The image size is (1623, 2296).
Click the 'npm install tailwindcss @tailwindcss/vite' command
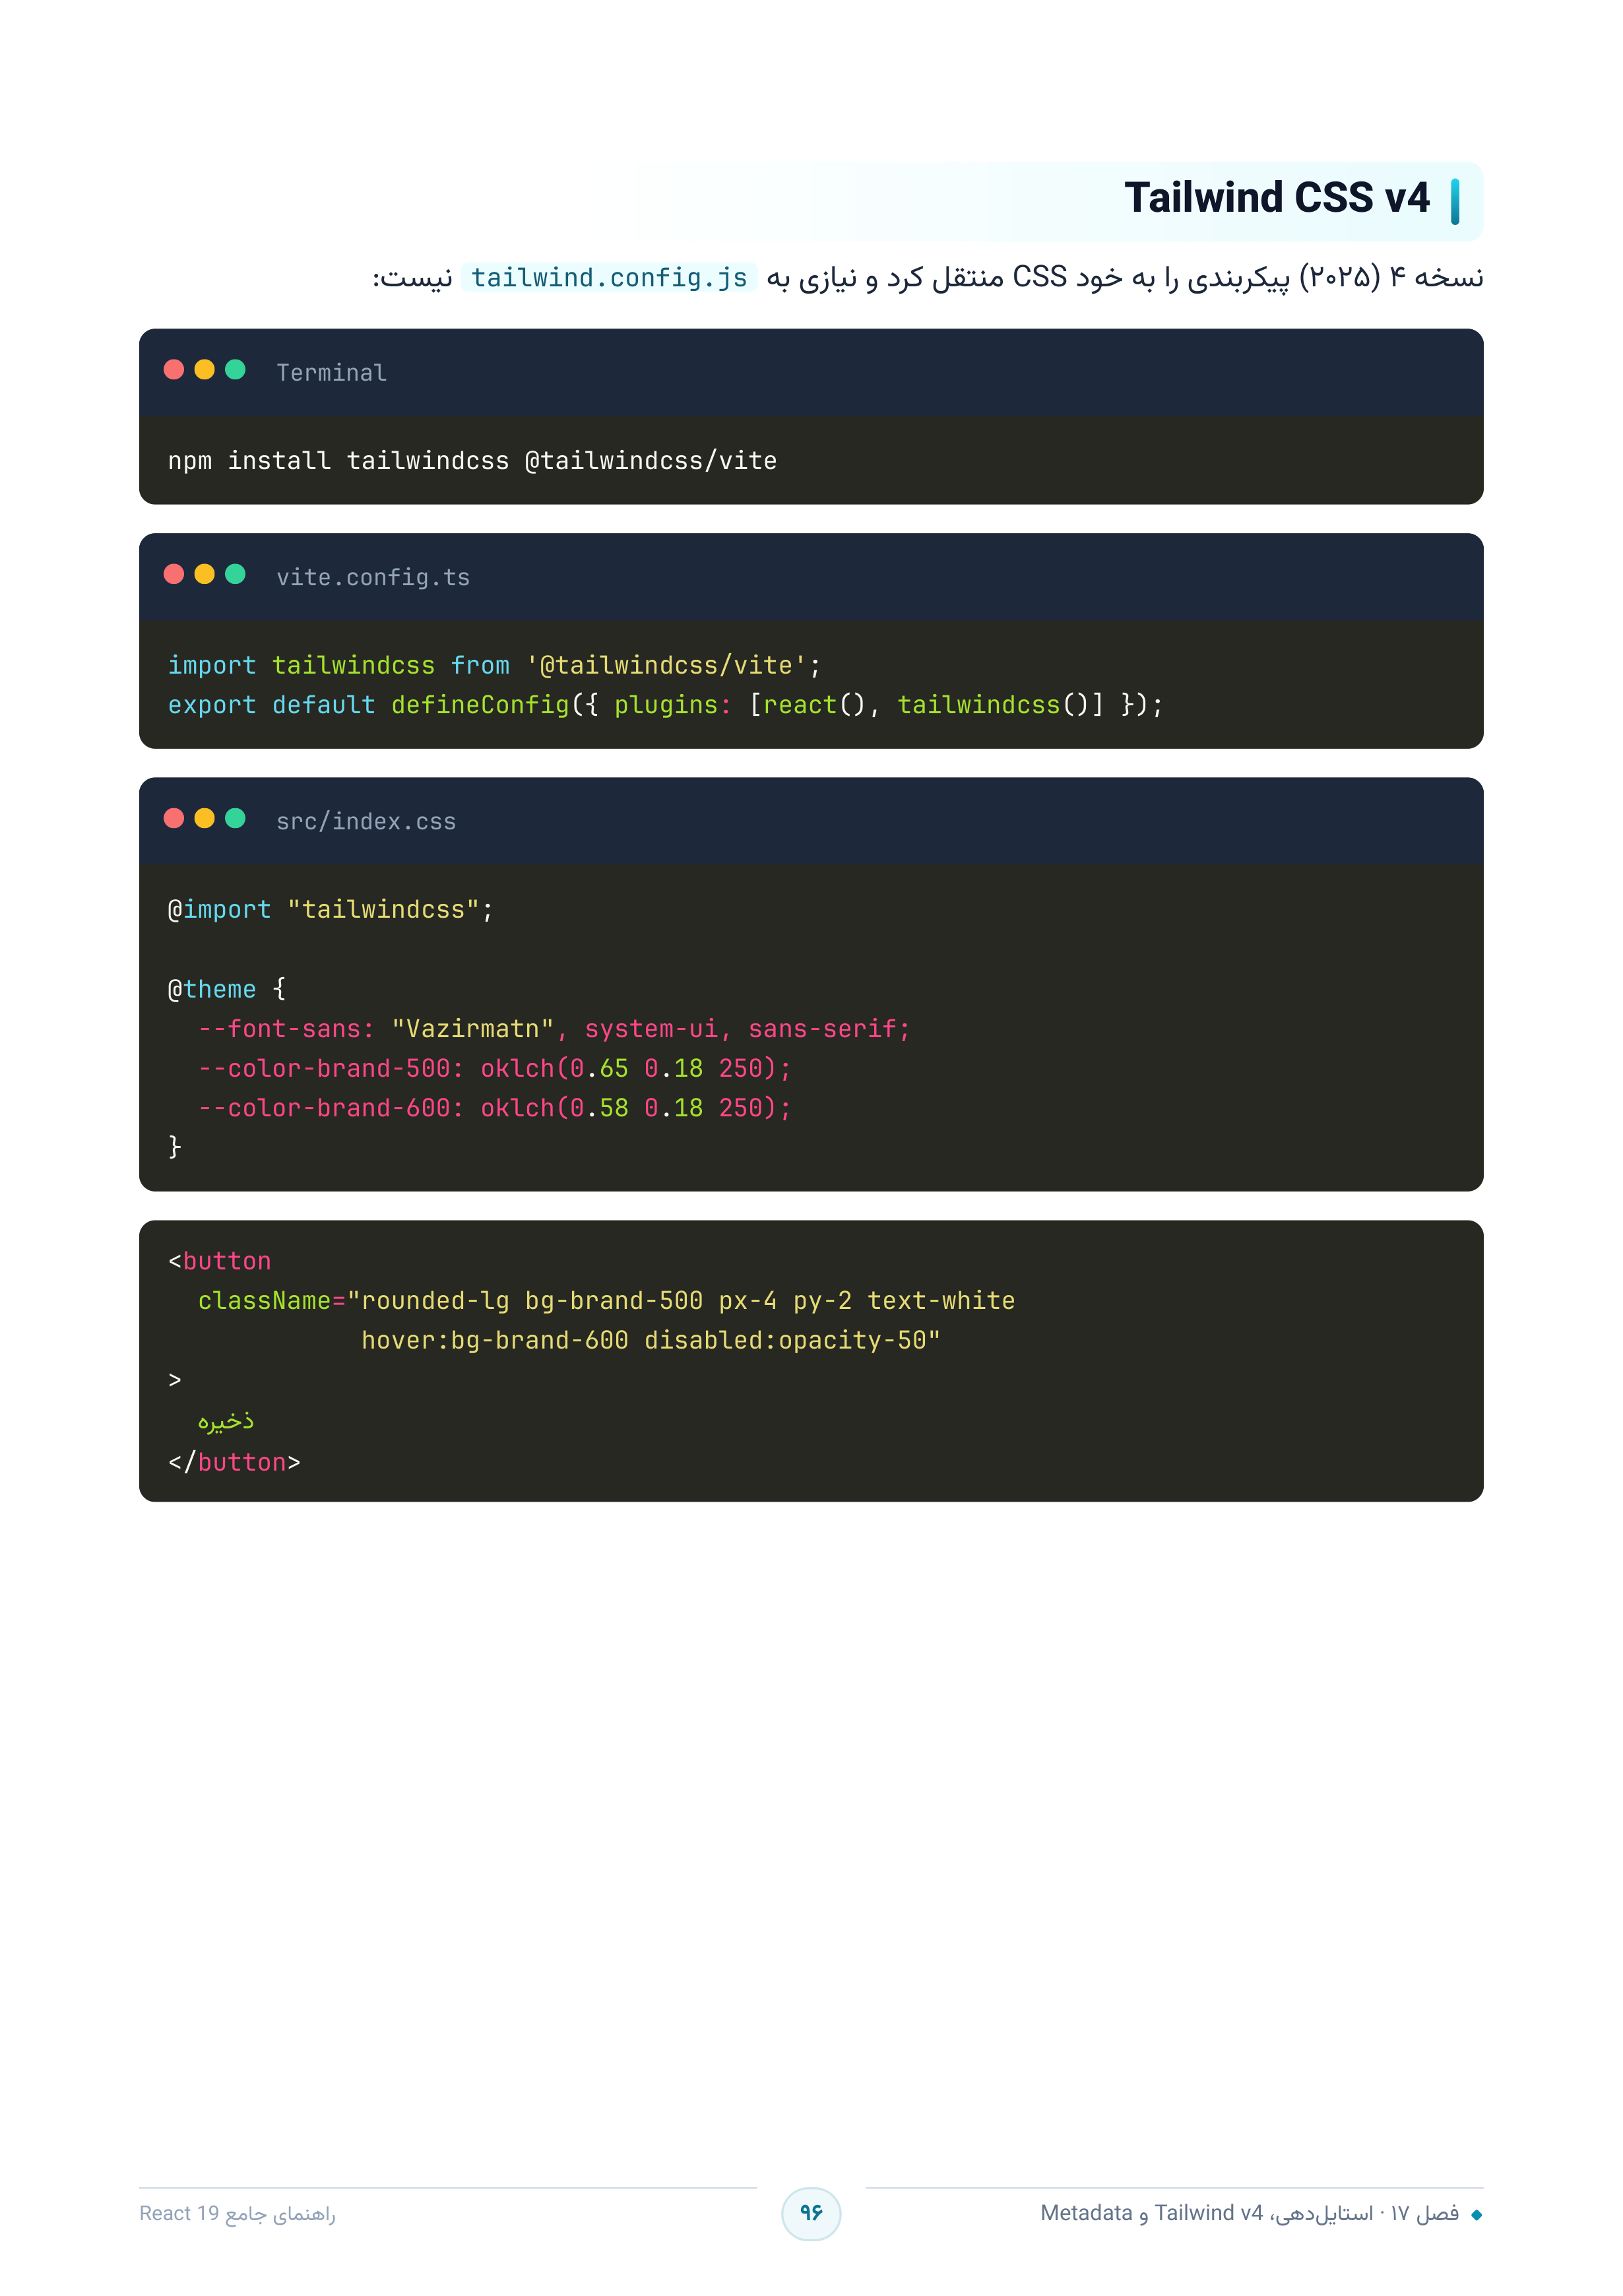[x=472, y=461]
